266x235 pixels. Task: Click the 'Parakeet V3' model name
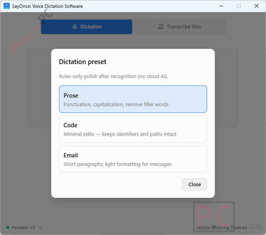[23, 228]
